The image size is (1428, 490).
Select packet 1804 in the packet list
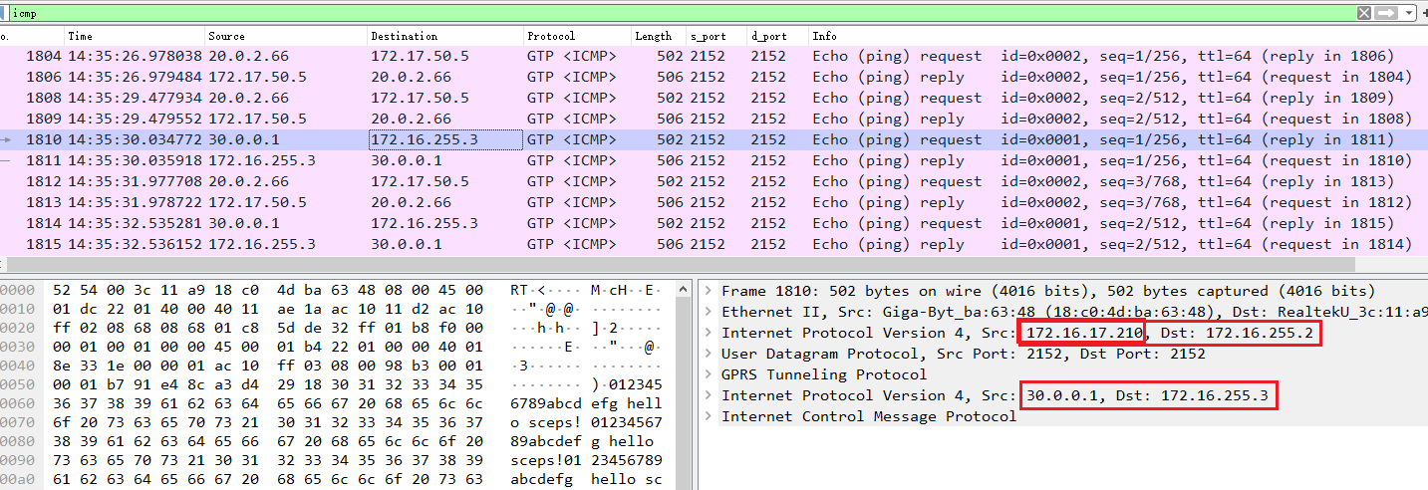714,56
